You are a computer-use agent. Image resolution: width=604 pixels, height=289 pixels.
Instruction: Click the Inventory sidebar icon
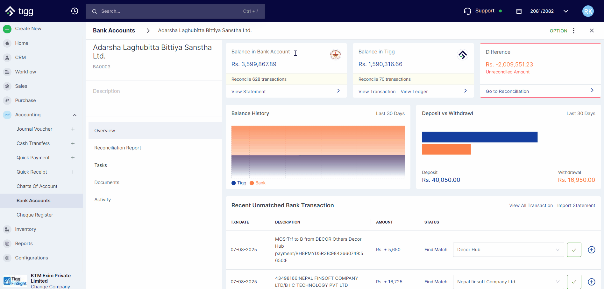point(7,229)
